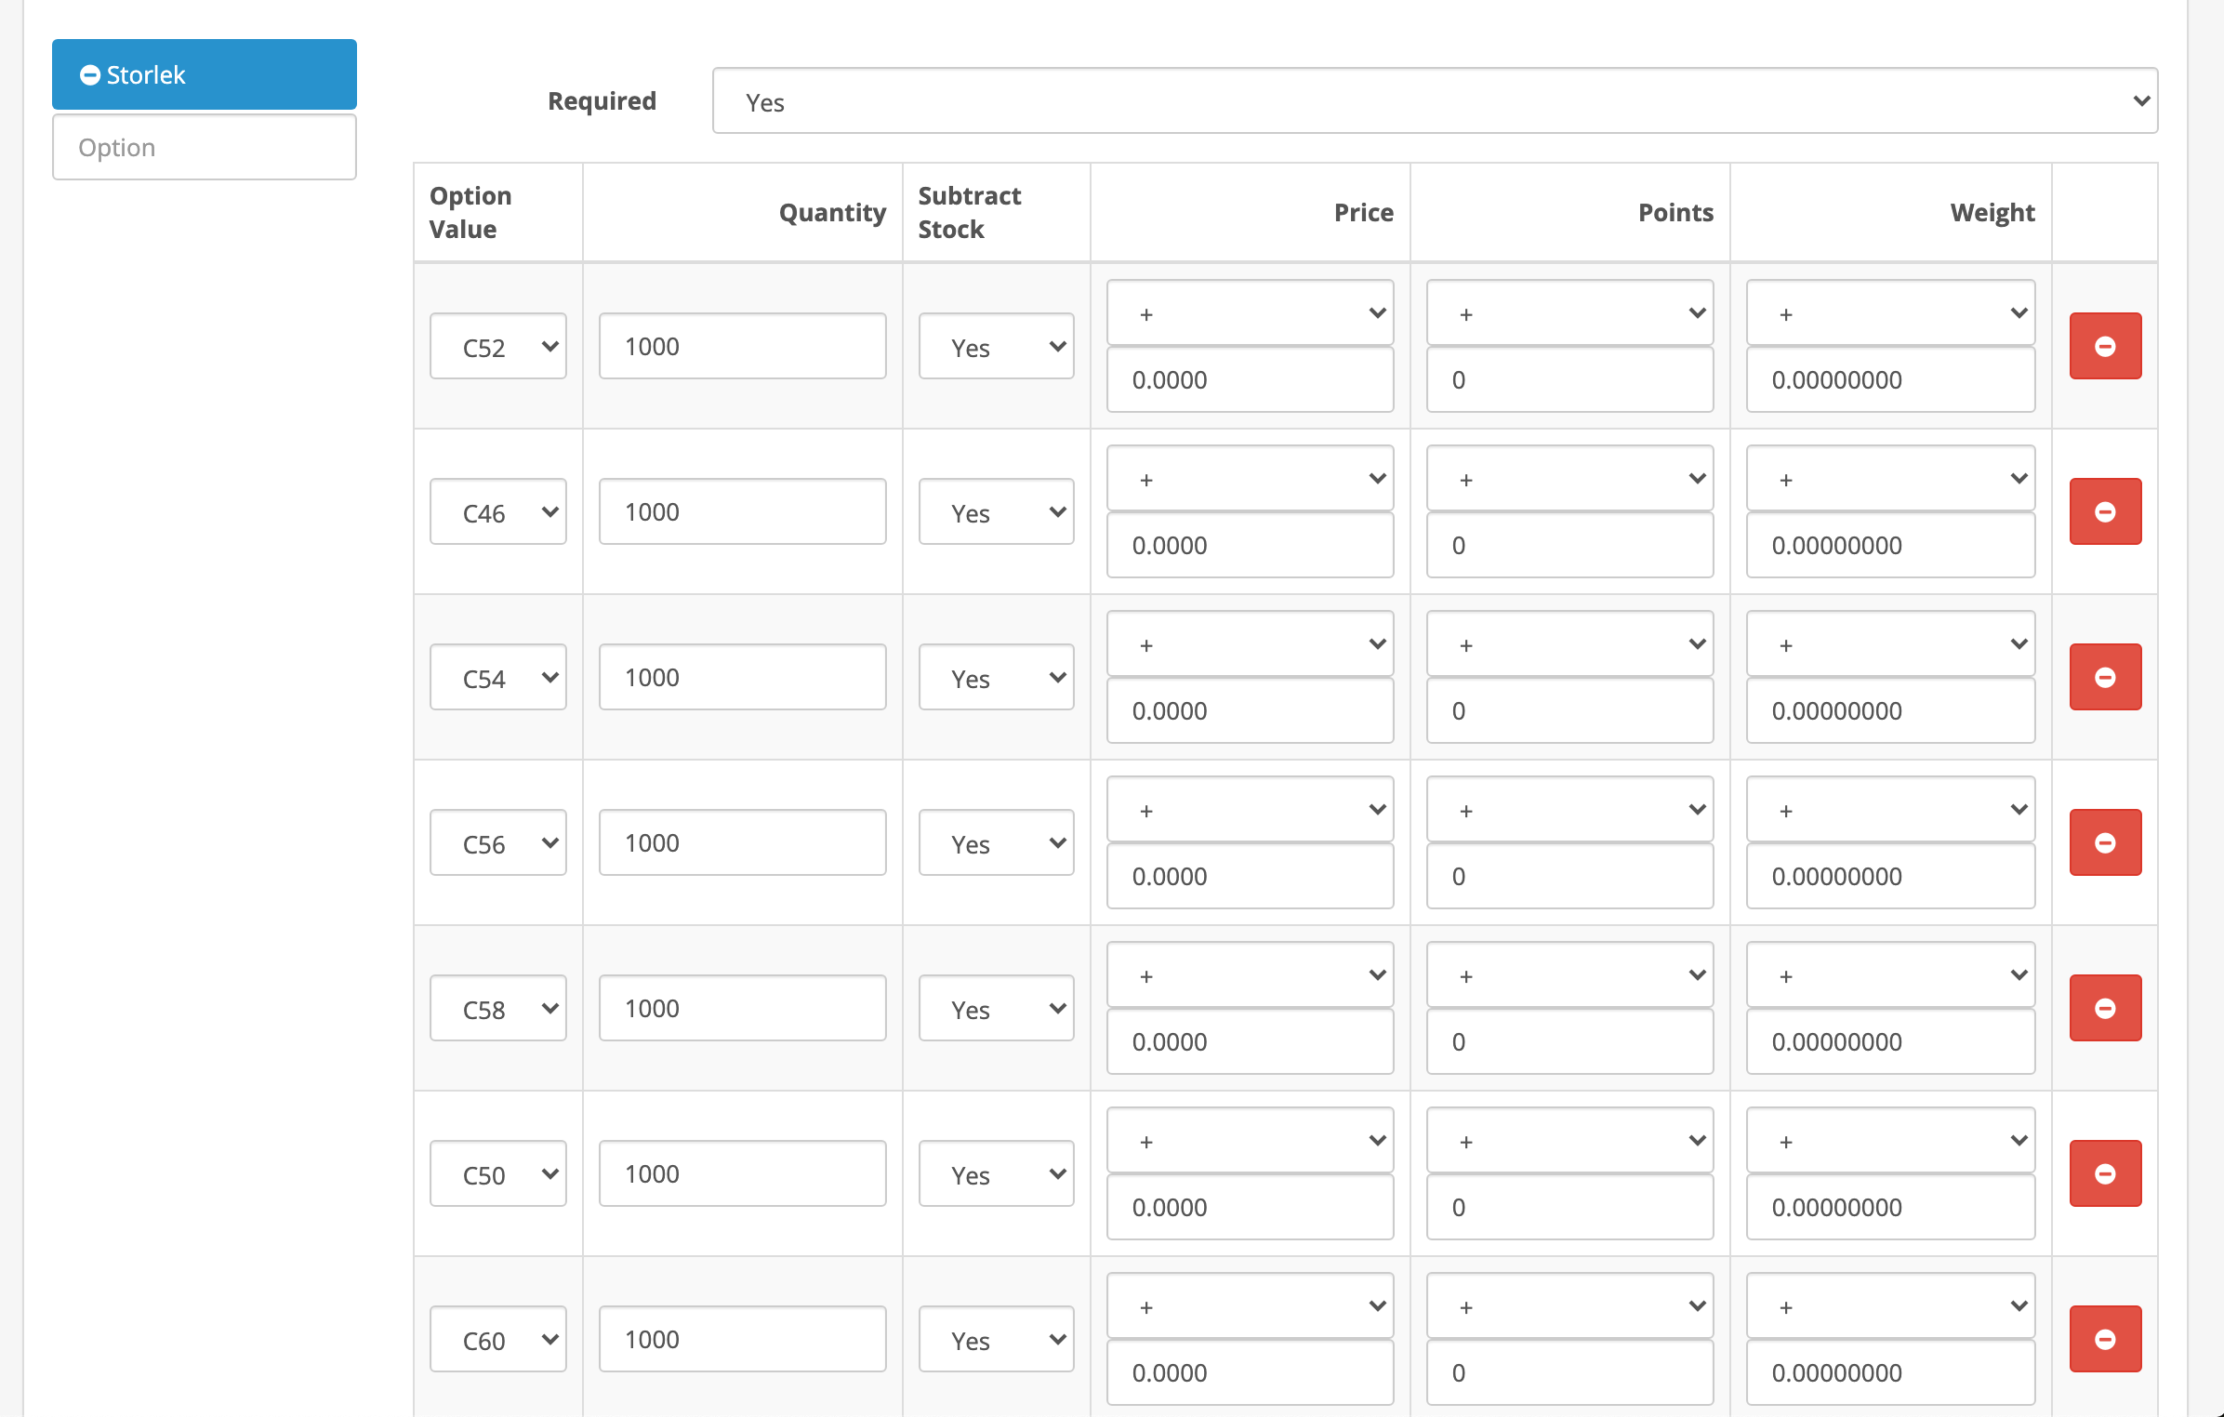This screenshot has height=1417, width=2224.
Task: Open points prefix dropdown in C50 row
Action: (1570, 1140)
